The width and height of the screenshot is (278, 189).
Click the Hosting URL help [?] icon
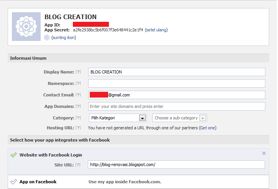[x=78, y=128]
